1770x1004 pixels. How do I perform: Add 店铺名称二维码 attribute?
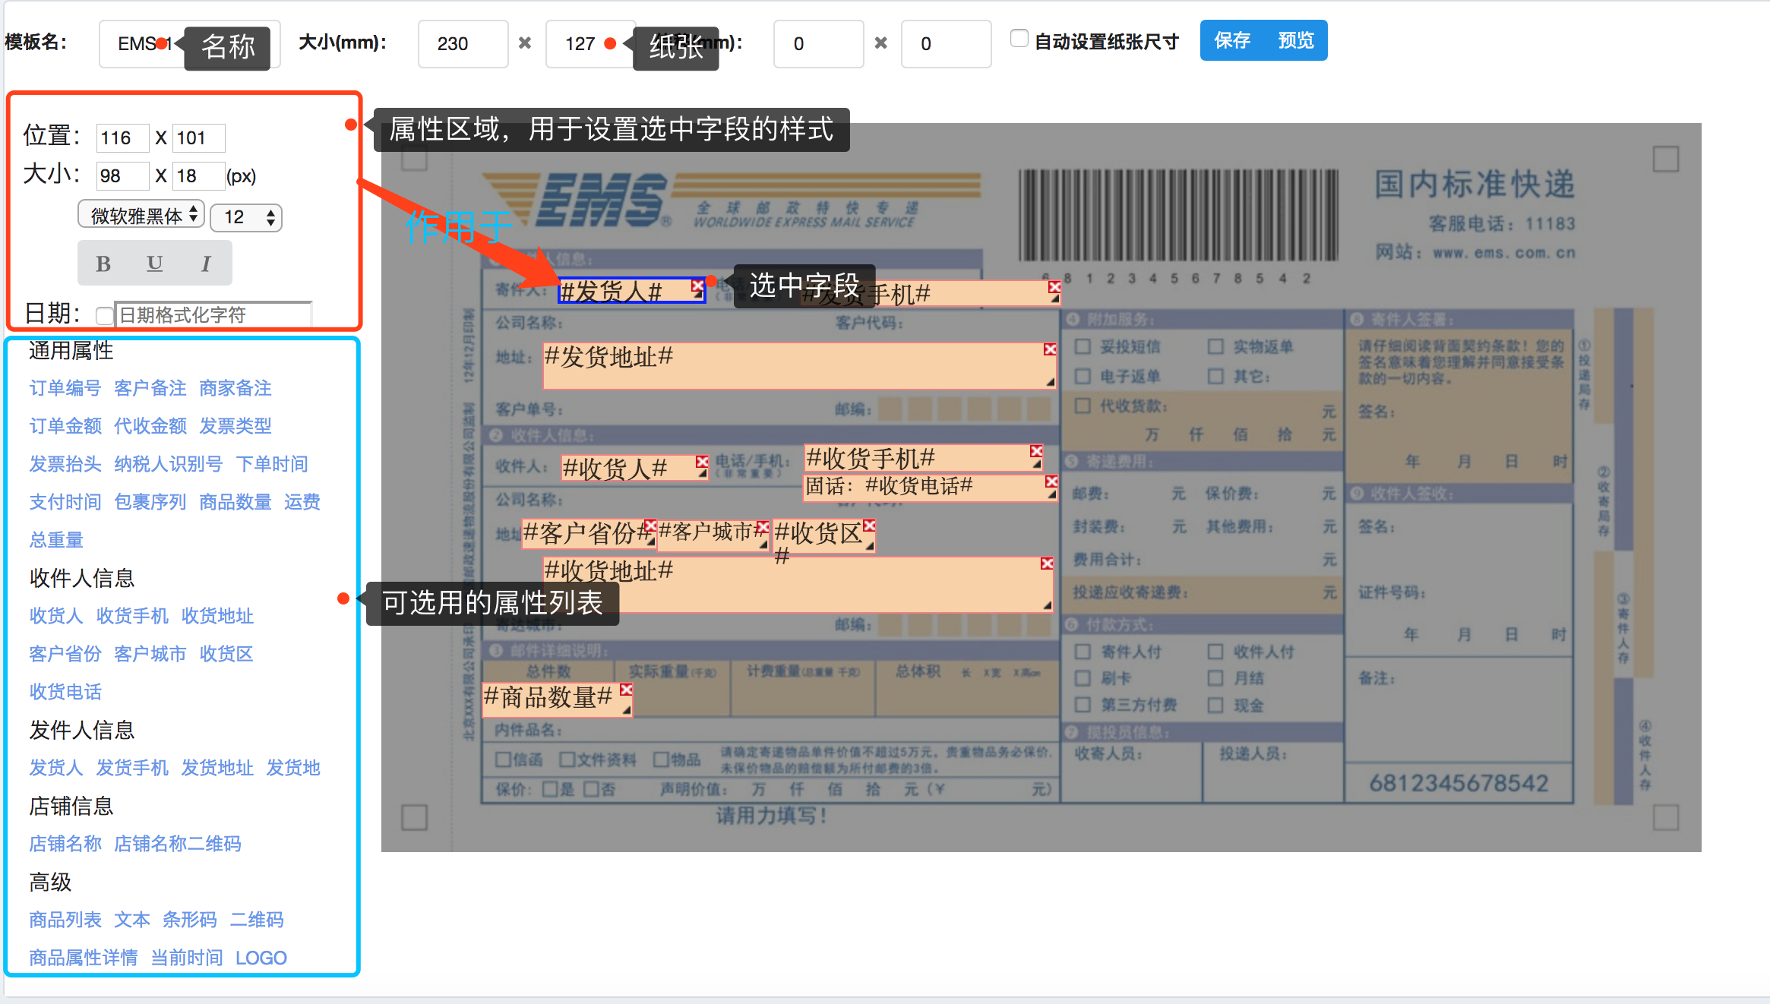coord(178,844)
